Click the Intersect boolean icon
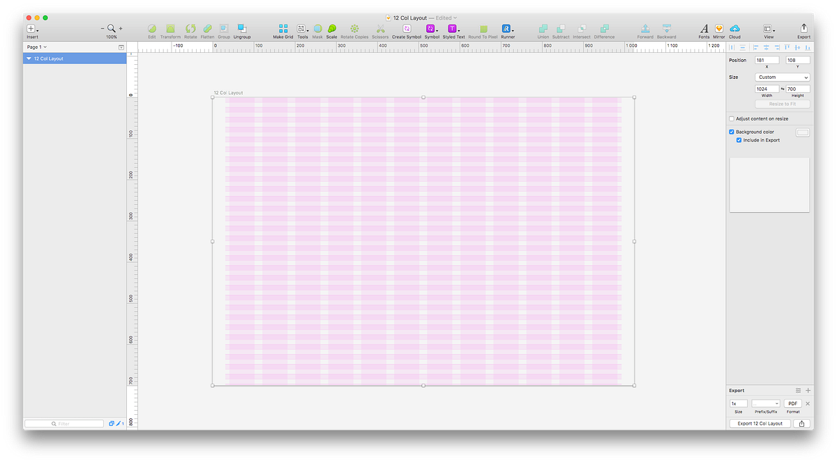This screenshot has height=463, width=837. [581, 29]
